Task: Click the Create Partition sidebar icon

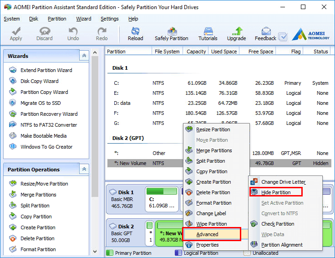Action: click(13, 227)
